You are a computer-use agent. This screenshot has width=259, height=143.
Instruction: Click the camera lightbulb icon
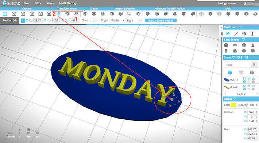coord(23,14)
